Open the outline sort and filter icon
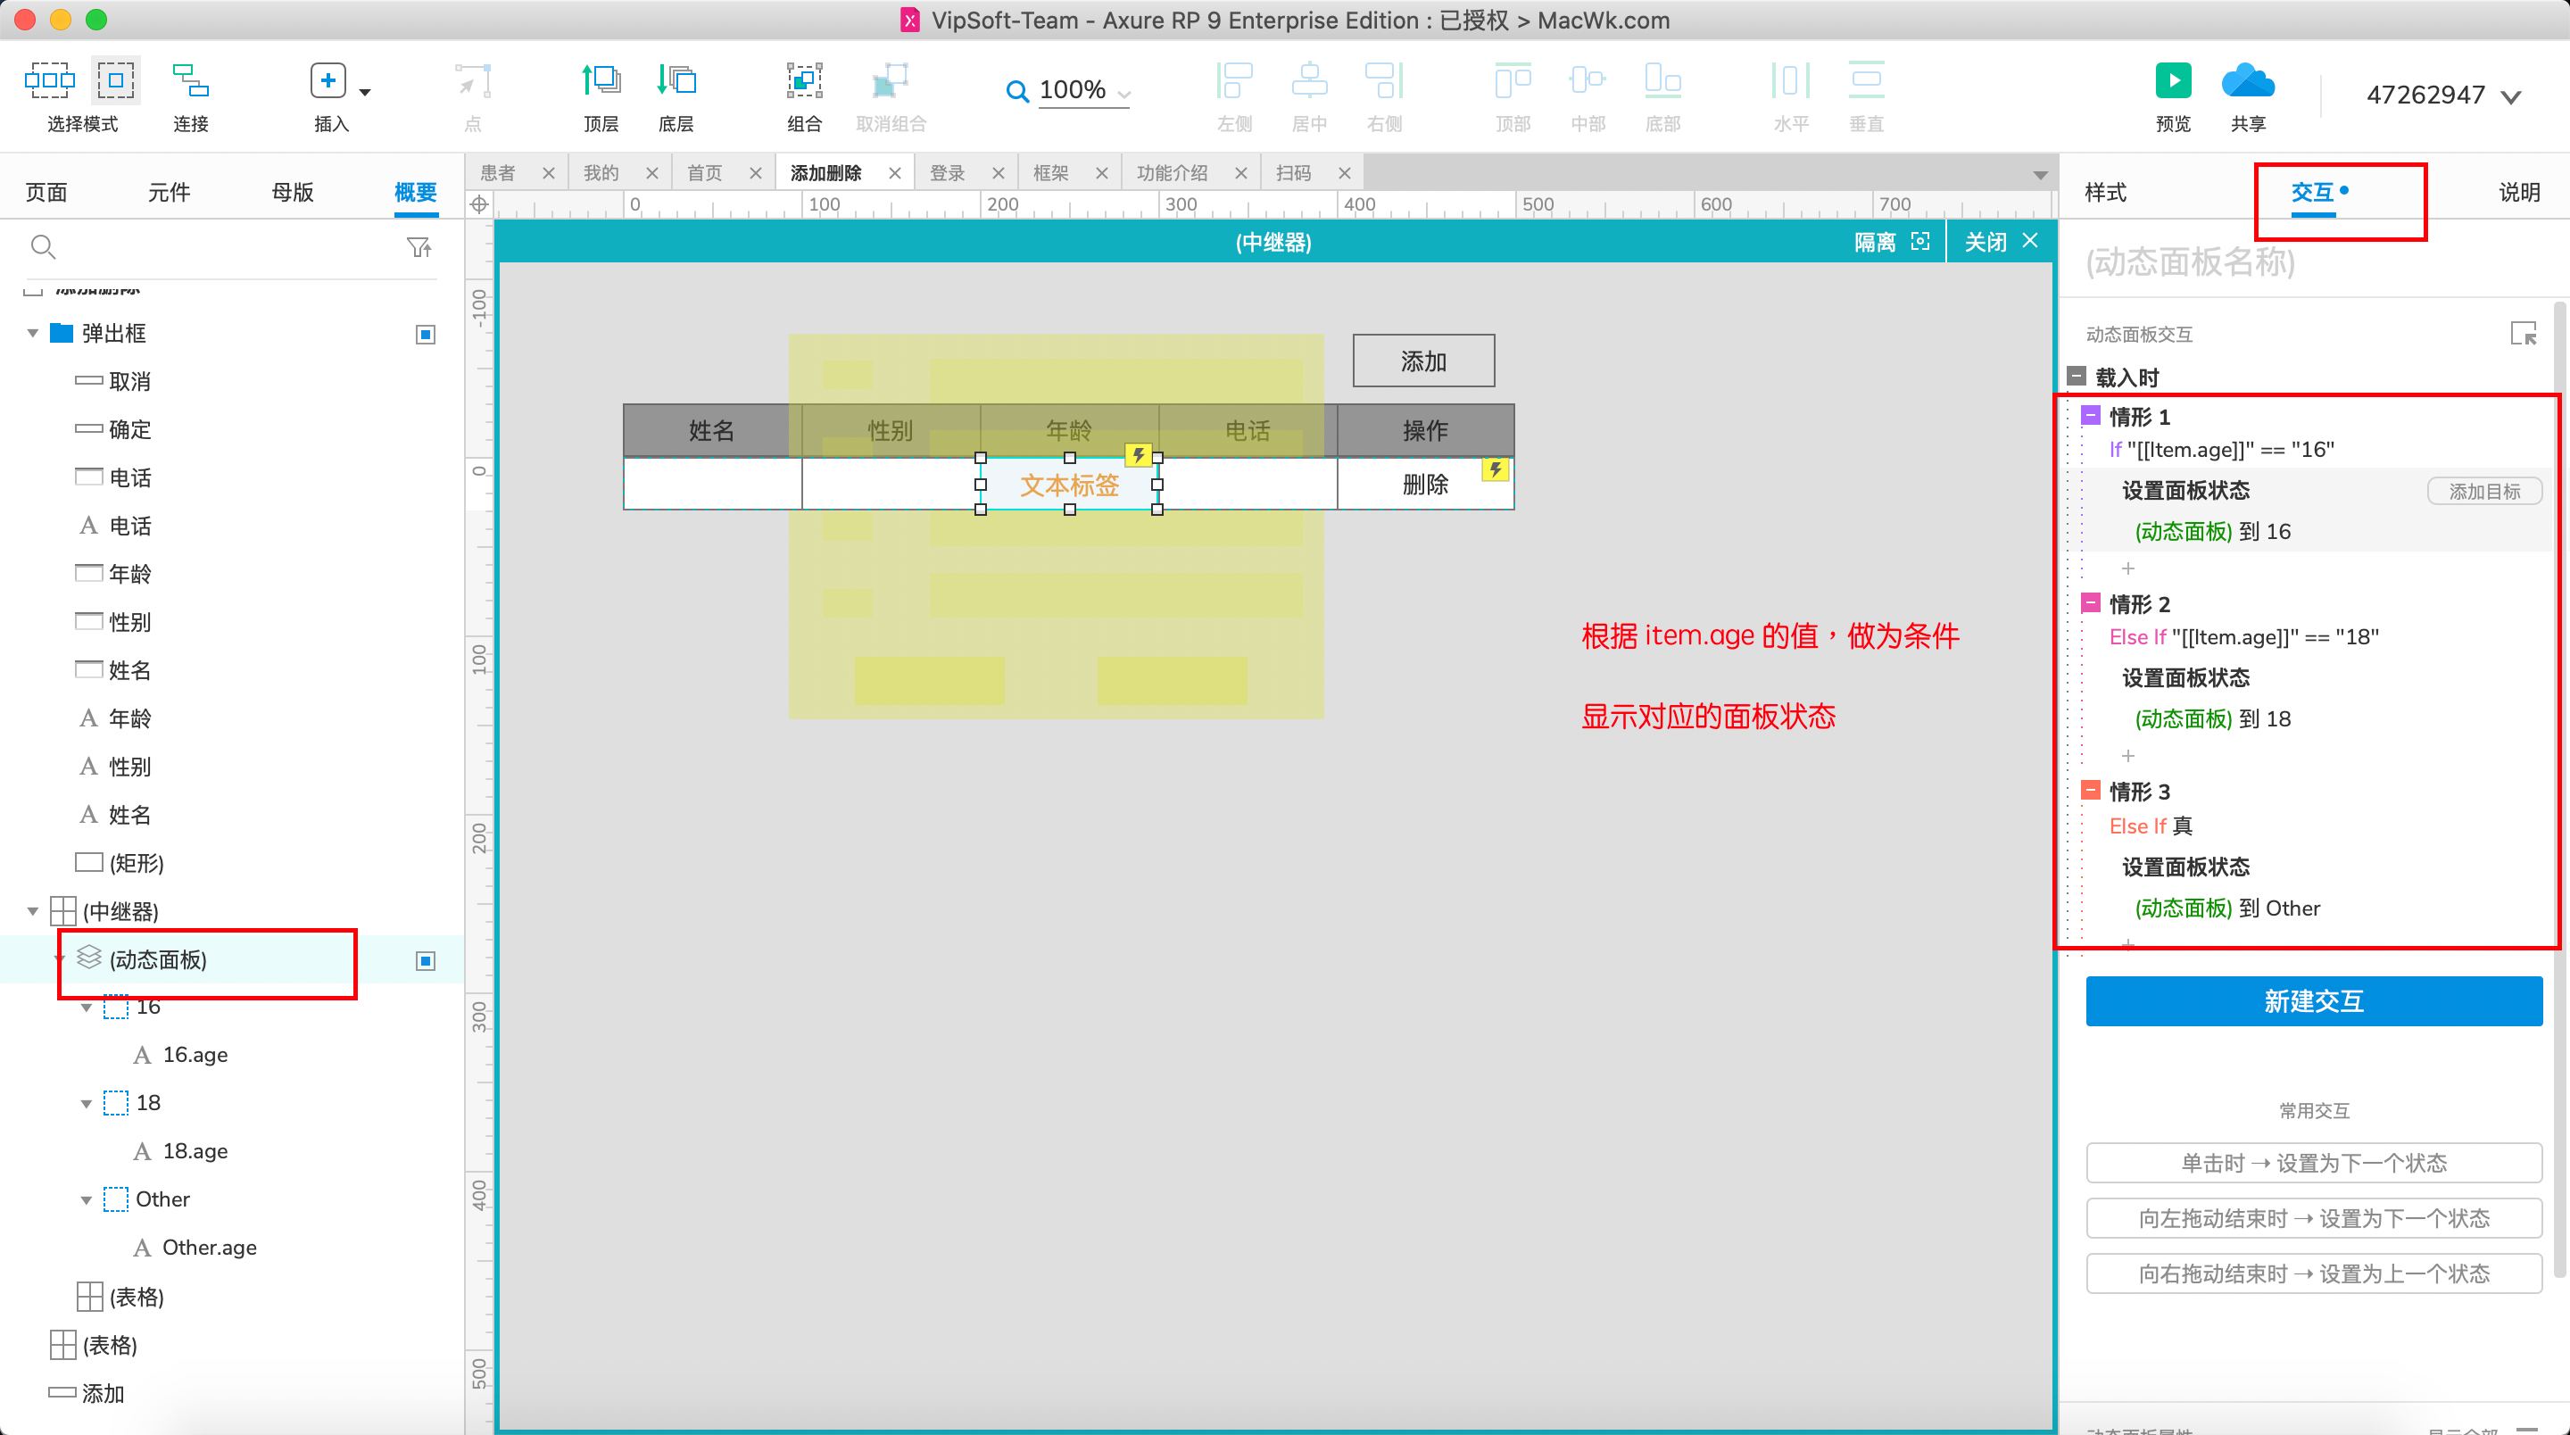This screenshot has width=2570, height=1435. pos(419,246)
